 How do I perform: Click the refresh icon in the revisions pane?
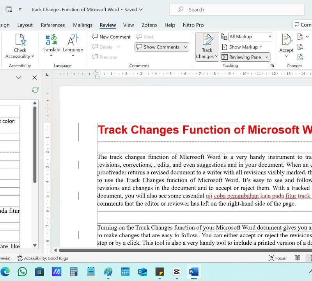click(35, 90)
